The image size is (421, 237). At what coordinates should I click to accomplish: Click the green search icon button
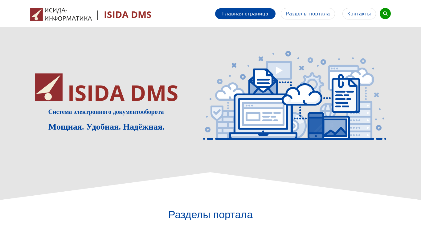(385, 14)
